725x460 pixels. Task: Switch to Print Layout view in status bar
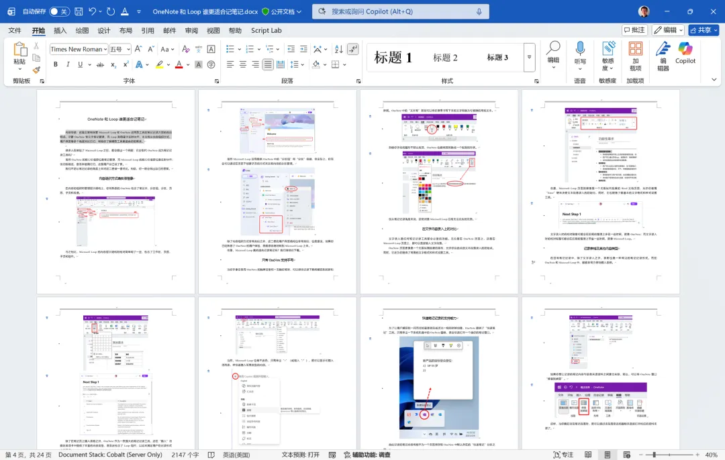(607, 455)
